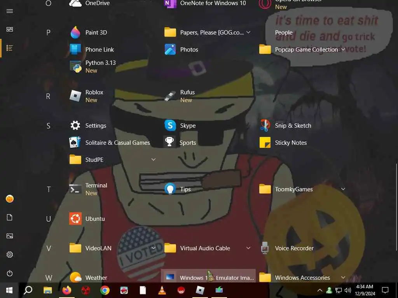Expand the Papers, Please folder
This screenshot has width=398, height=298.
pyautogui.click(x=248, y=32)
